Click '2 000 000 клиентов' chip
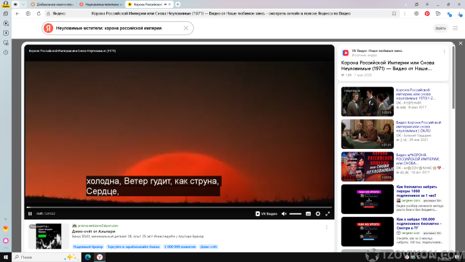The image size is (465, 262). click(180, 247)
